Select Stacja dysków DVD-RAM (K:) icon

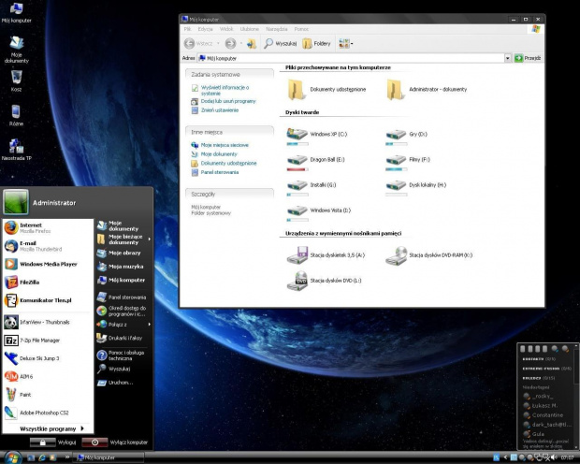[x=396, y=255]
